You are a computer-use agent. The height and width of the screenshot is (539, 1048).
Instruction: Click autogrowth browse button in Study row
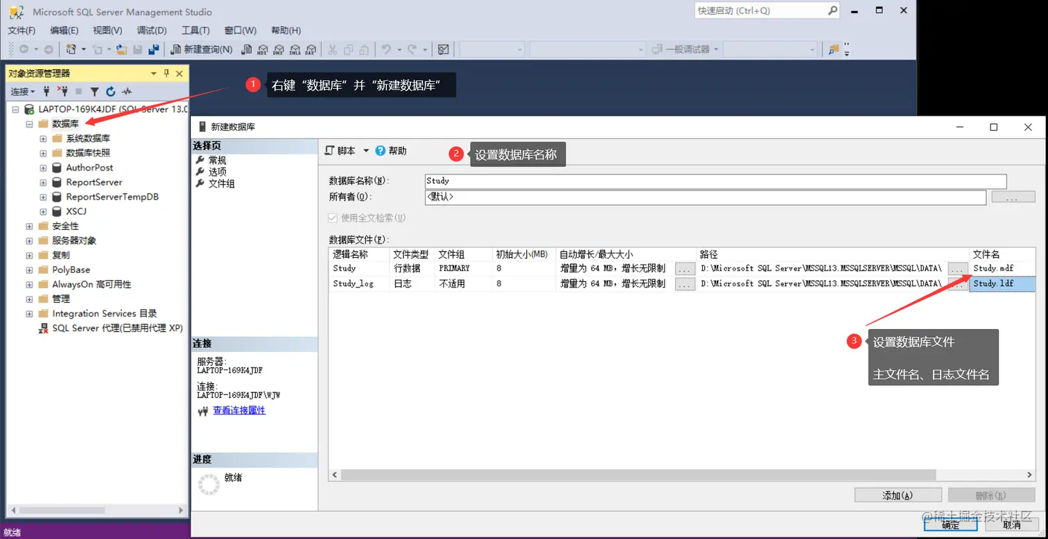pyautogui.click(x=685, y=268)
